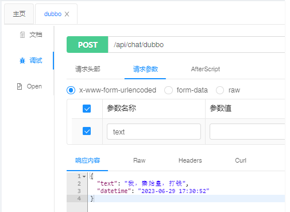
Task: Switch to the 主页 tab
Action: 19,14
